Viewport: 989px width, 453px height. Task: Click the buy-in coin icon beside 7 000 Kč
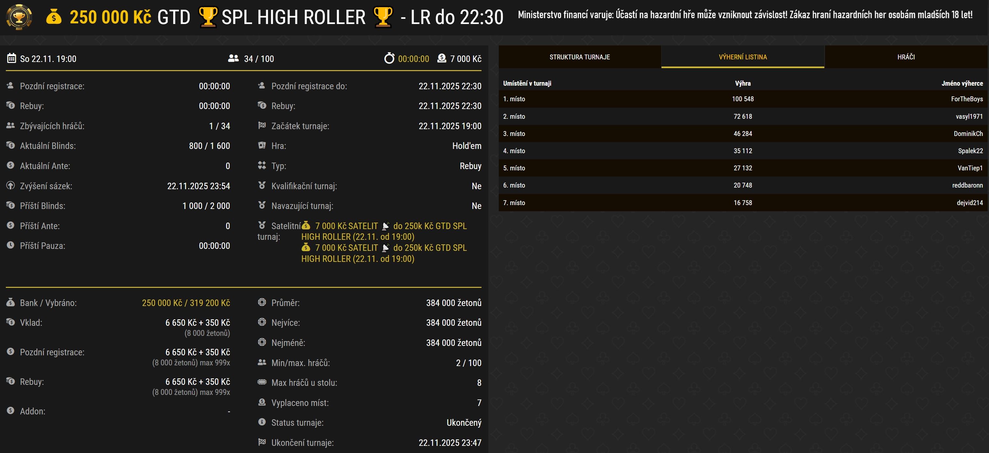pos(442,58)
